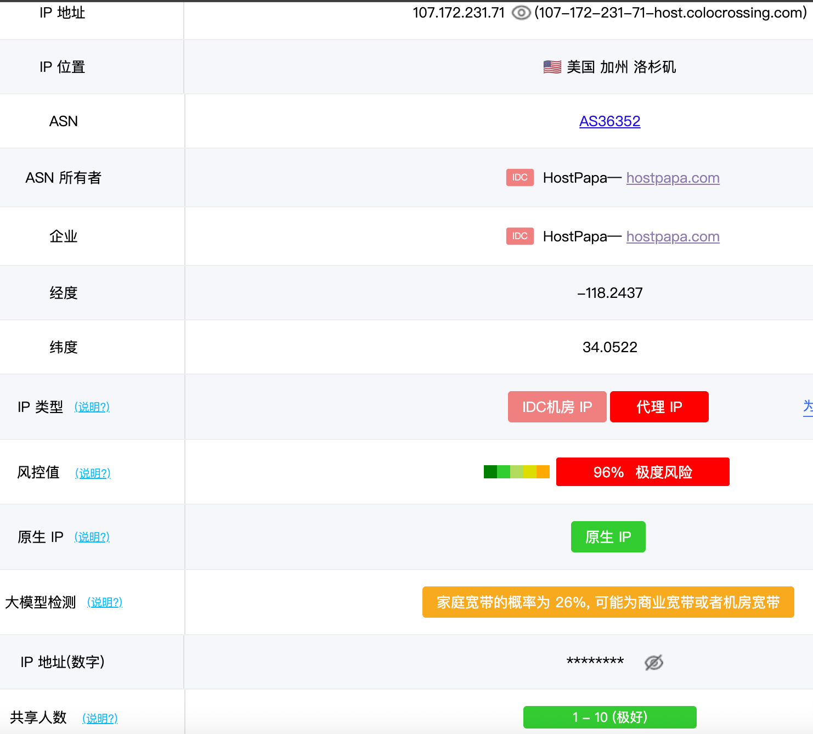The image size is (813, 734).
Task: Open 说明 help for IP 类型
Action: coord(92,407)
